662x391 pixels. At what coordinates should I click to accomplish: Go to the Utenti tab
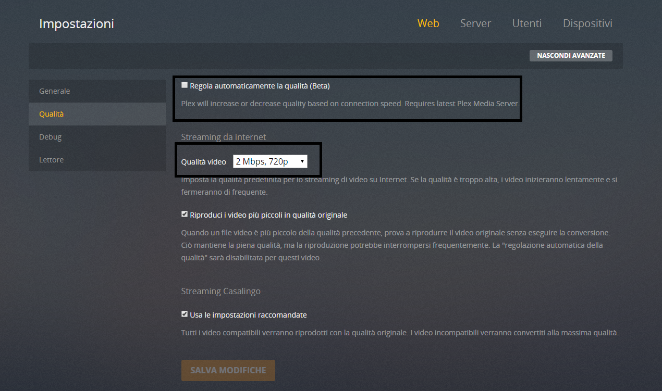point(526,23)
